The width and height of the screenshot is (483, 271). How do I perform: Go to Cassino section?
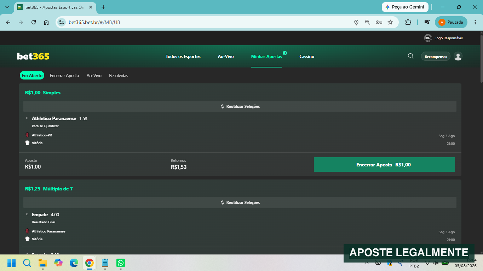click(x=307, y=57)
